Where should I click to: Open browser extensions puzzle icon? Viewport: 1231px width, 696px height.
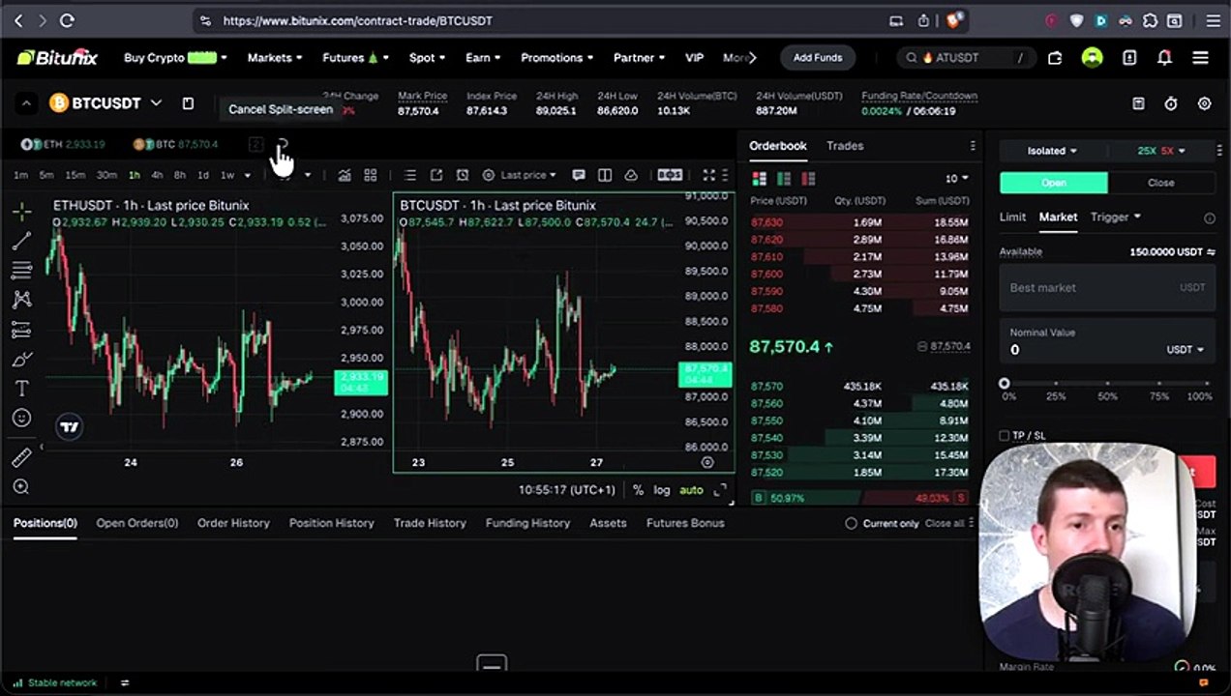coord(1150,20)
